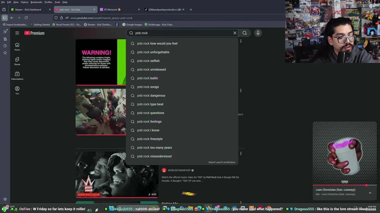Open the You account page
380x213 pixels.
pyautogui.click(x=17, y=90)
